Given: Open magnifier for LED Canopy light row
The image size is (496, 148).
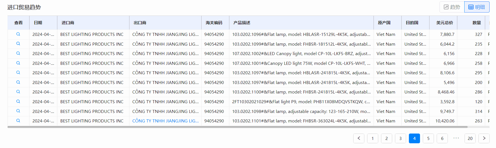Looking at the screenshot, I should tap(18, 53).
